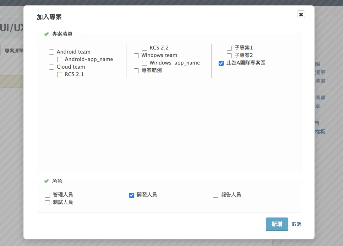343x246 pixels.
Task: Click the 開發人員 label text
Action: 147,195
